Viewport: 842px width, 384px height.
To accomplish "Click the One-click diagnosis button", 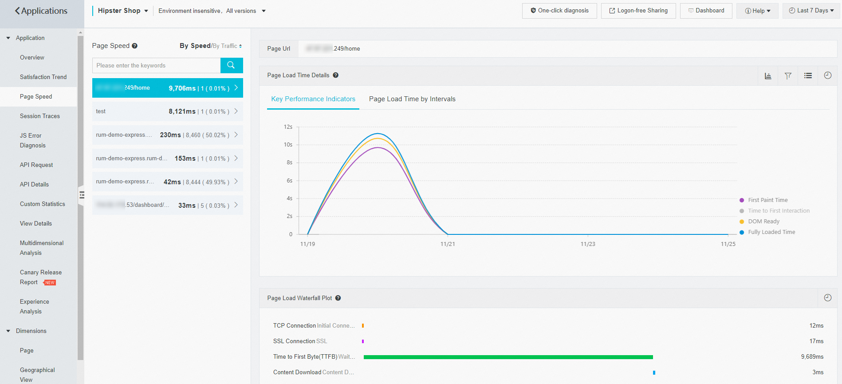I will (559, 11).
